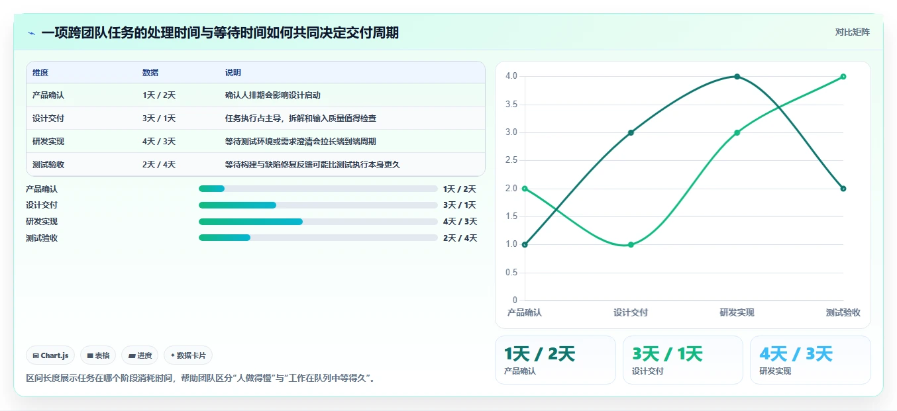Click the y-axis value 4.0
The width and height of the screenshot is (897, 411).
511,76
